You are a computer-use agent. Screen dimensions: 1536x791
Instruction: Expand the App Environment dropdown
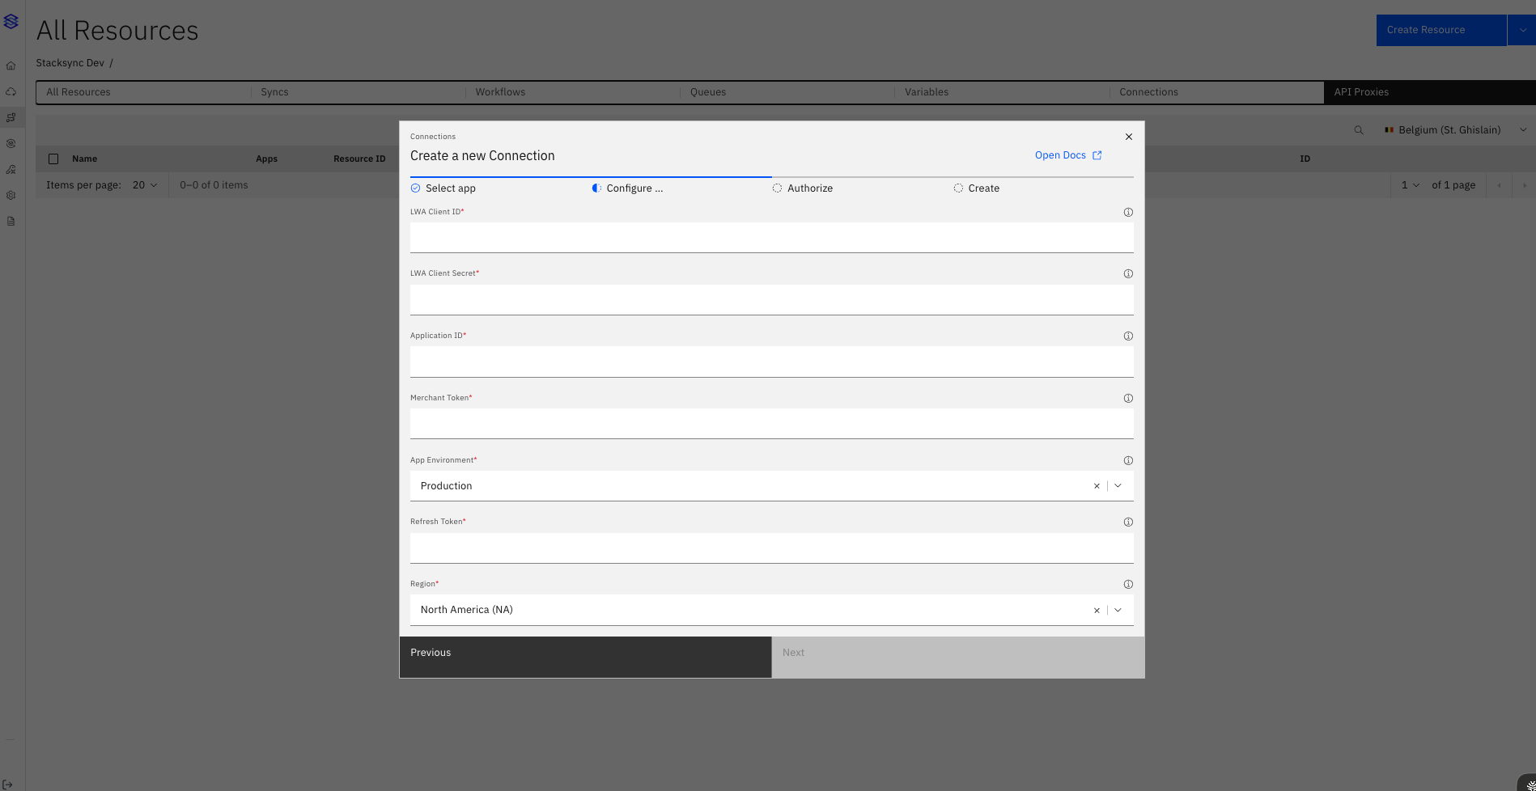click(1118, 486)
